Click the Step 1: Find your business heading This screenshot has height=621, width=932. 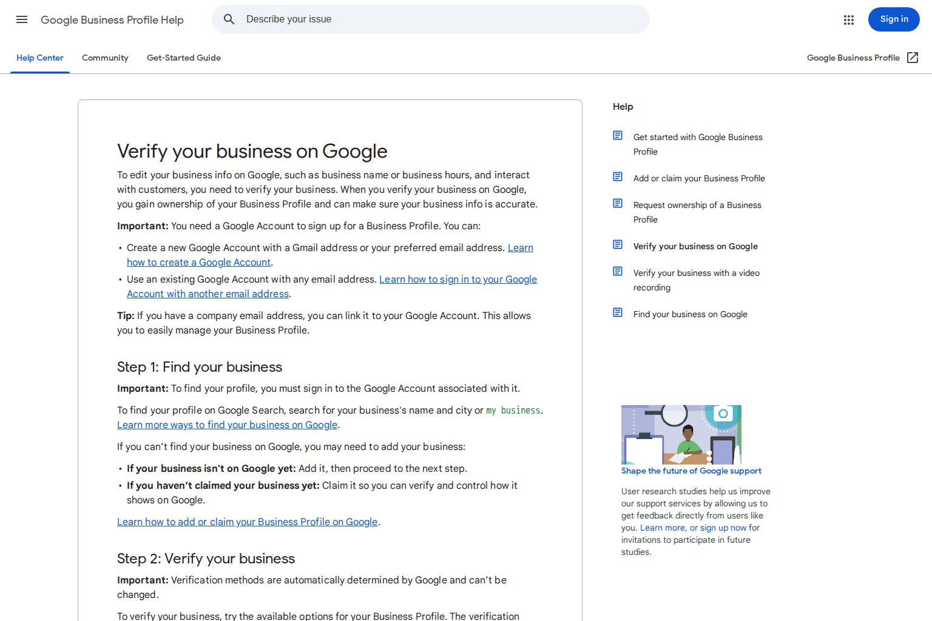pyautogui.click(x=200, y=367)
